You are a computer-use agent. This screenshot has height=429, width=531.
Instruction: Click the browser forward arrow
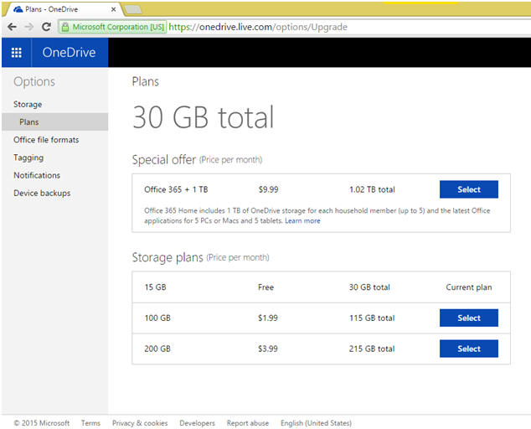tap(29, 27)
